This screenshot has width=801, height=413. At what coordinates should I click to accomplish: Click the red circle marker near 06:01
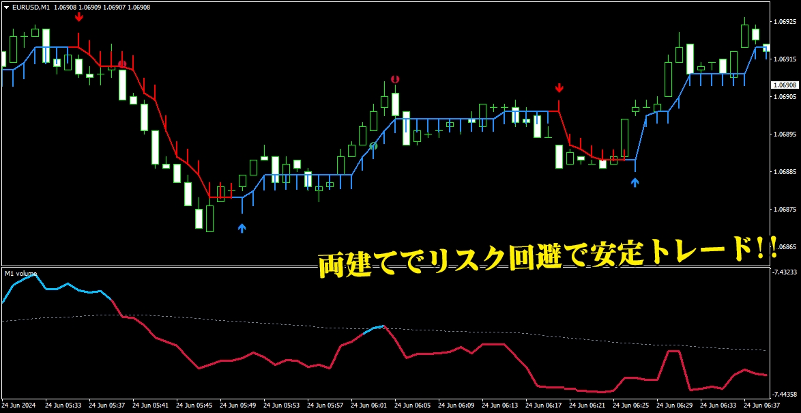395,79
